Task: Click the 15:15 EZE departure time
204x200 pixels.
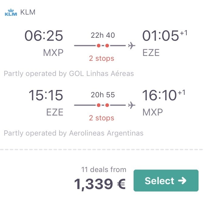Action: (46, 95)
